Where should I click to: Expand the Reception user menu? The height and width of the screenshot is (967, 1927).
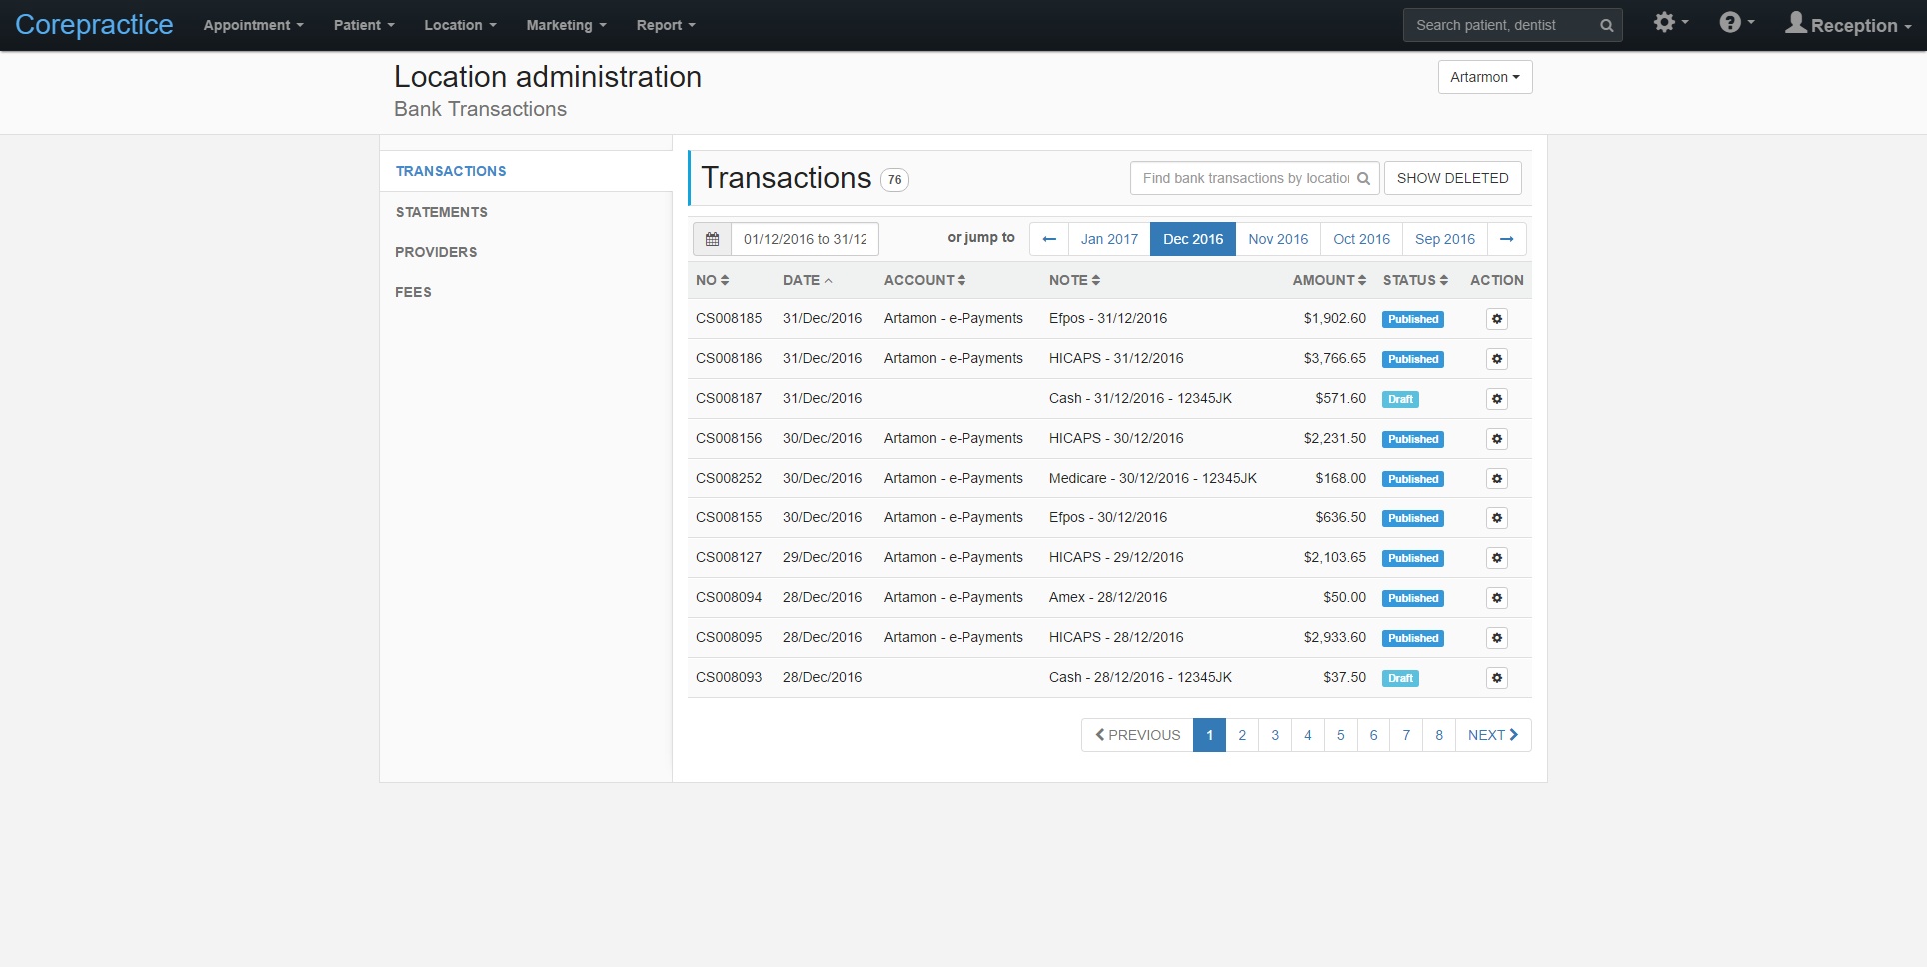(x=1848, y=25)
